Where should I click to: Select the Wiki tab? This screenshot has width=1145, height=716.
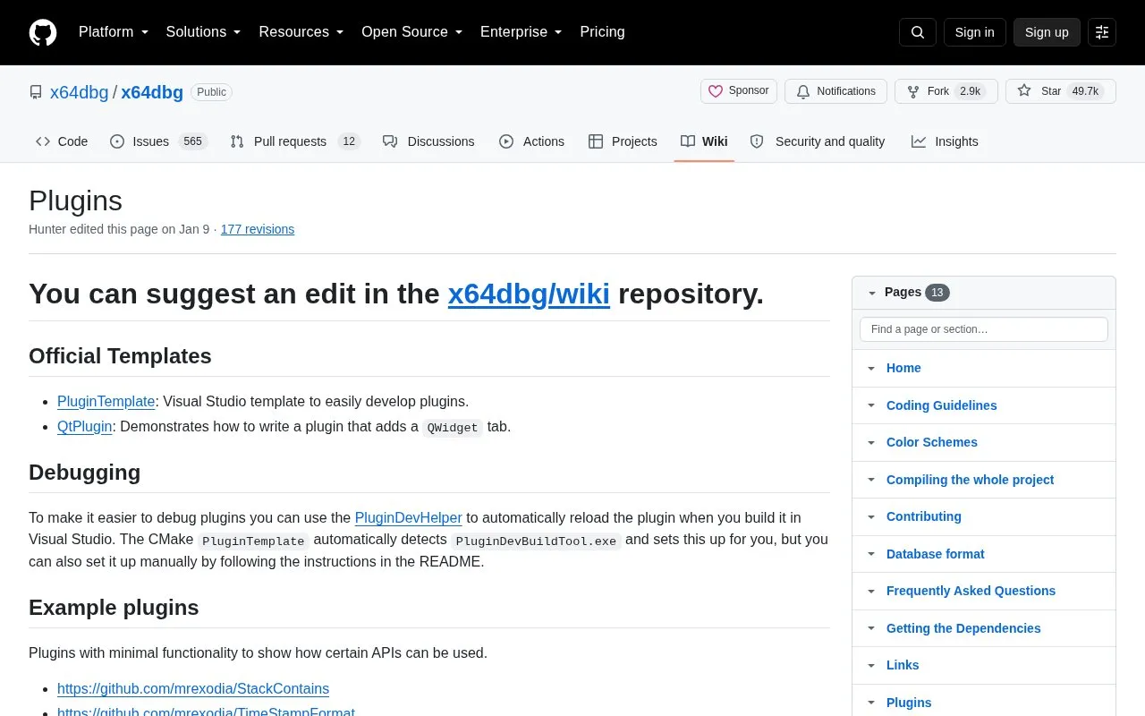coord(704,141)
